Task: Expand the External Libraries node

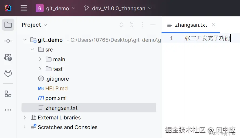Action: pyautogui.click(x=25, y=118)
